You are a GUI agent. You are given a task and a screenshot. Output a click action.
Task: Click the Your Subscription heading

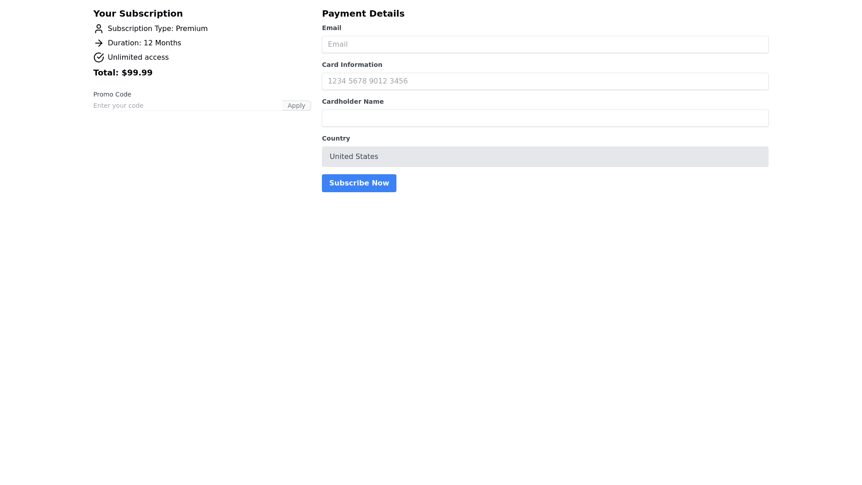[138, 13]
